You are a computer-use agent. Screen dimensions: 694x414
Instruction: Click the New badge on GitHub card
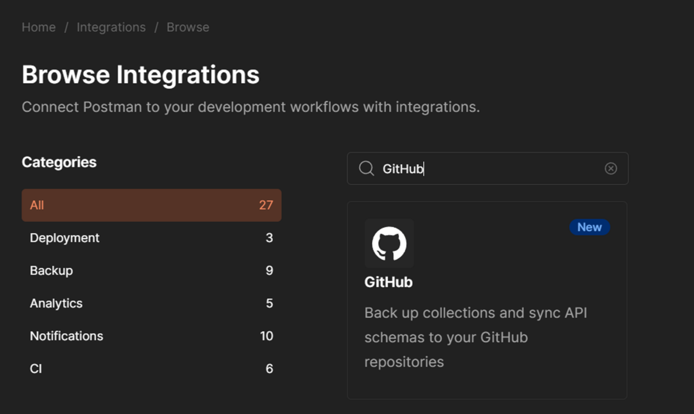tap(589, 227)
